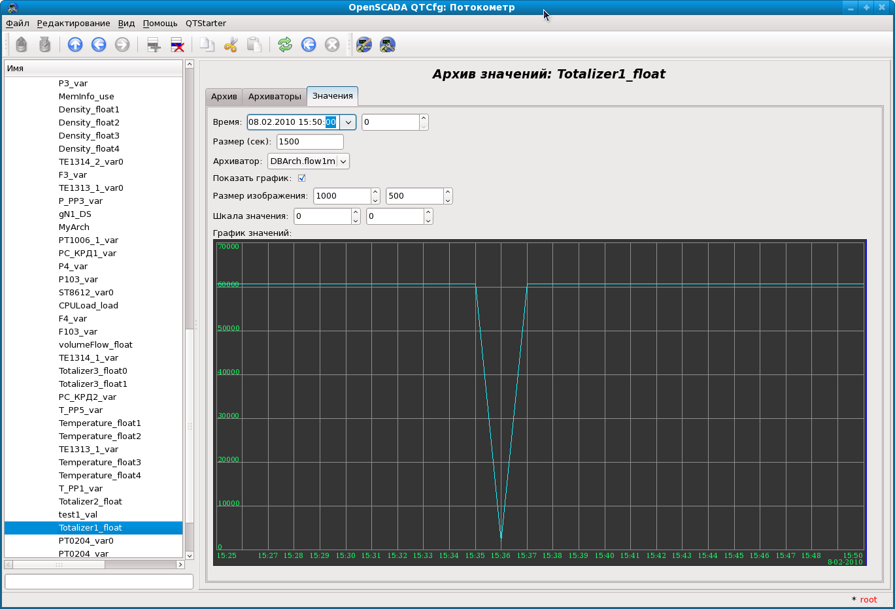Click the first QTStarter module icon
Screen dimensions: 895x609
[364, 44]
